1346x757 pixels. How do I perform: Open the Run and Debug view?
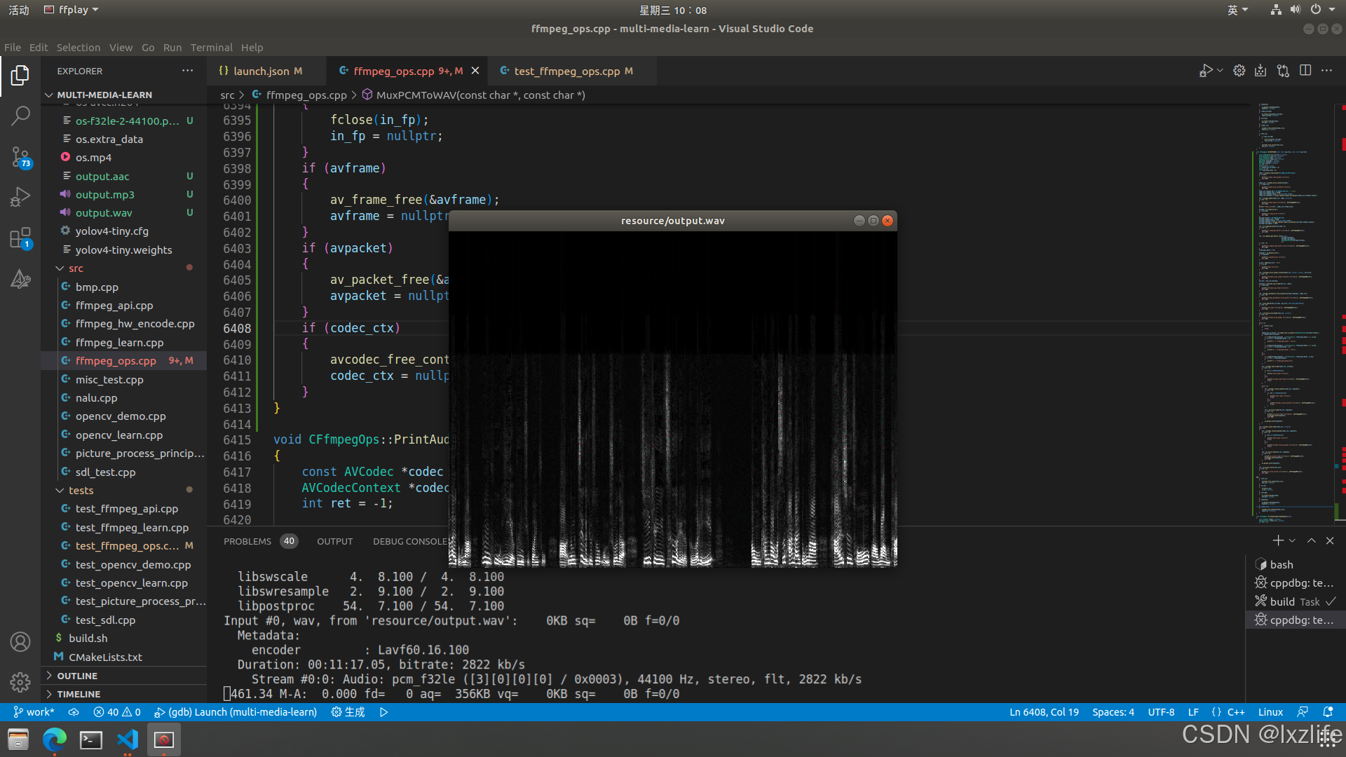click(20, 197)
